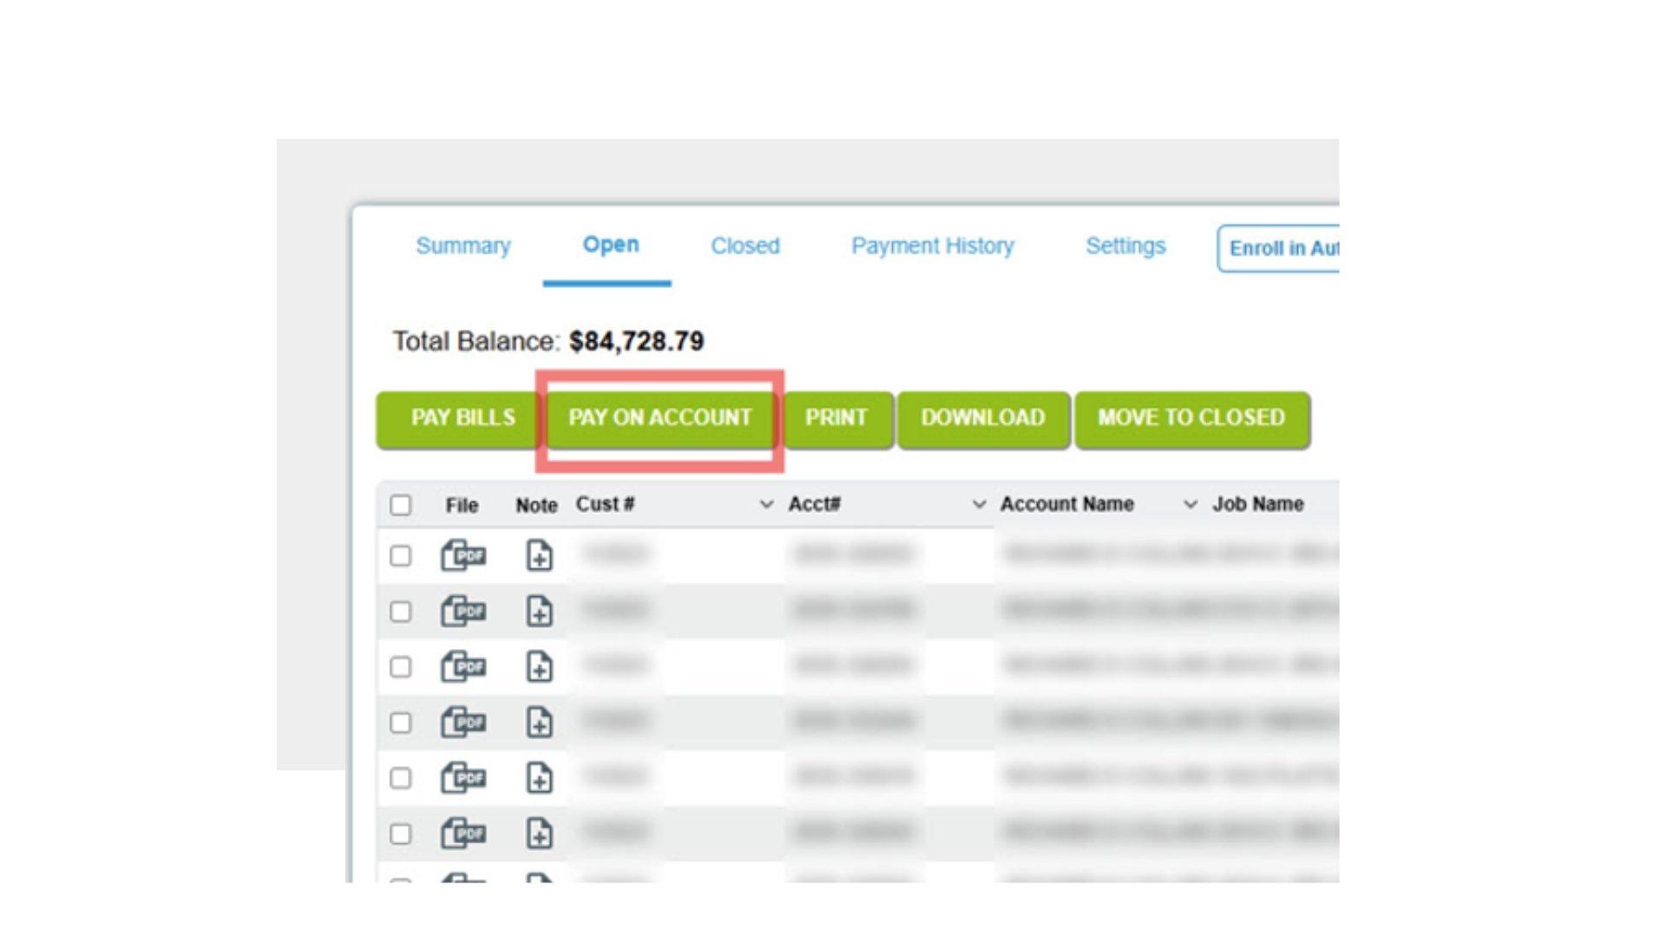Click the Enroll in Auto button

pyautogui.click(x=1278, y=249)
